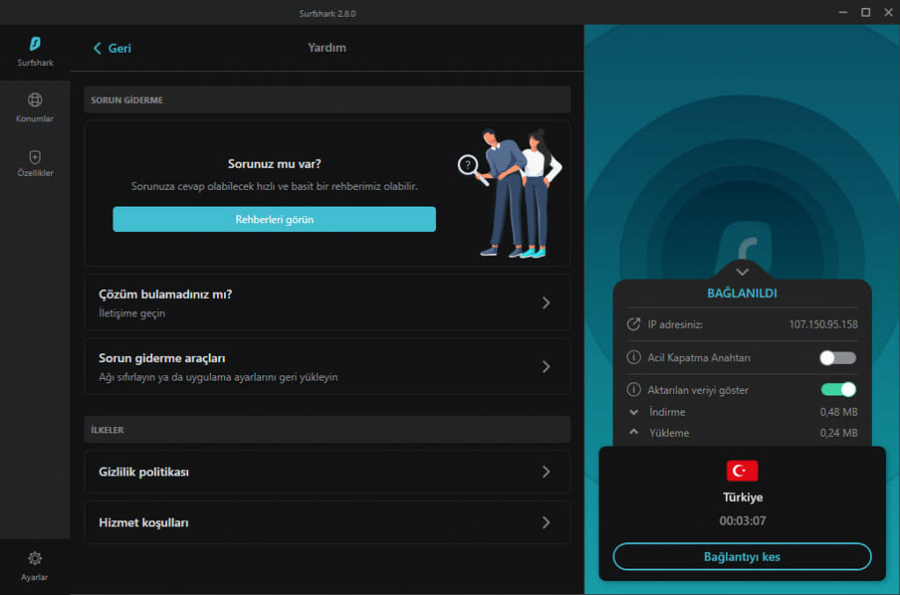Minimize the Surfshark window
This screenshot has height=595, width=900.
(x=843, y=12)
